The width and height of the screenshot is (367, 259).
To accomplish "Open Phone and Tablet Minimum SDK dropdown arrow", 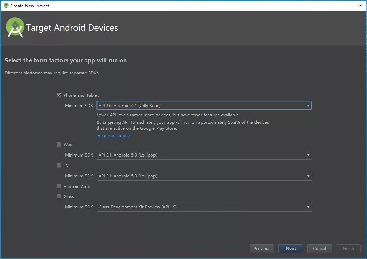I will (x=308, y=106).
